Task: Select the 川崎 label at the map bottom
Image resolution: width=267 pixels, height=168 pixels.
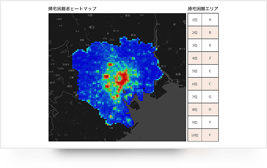Action: [x=111, y=128]
